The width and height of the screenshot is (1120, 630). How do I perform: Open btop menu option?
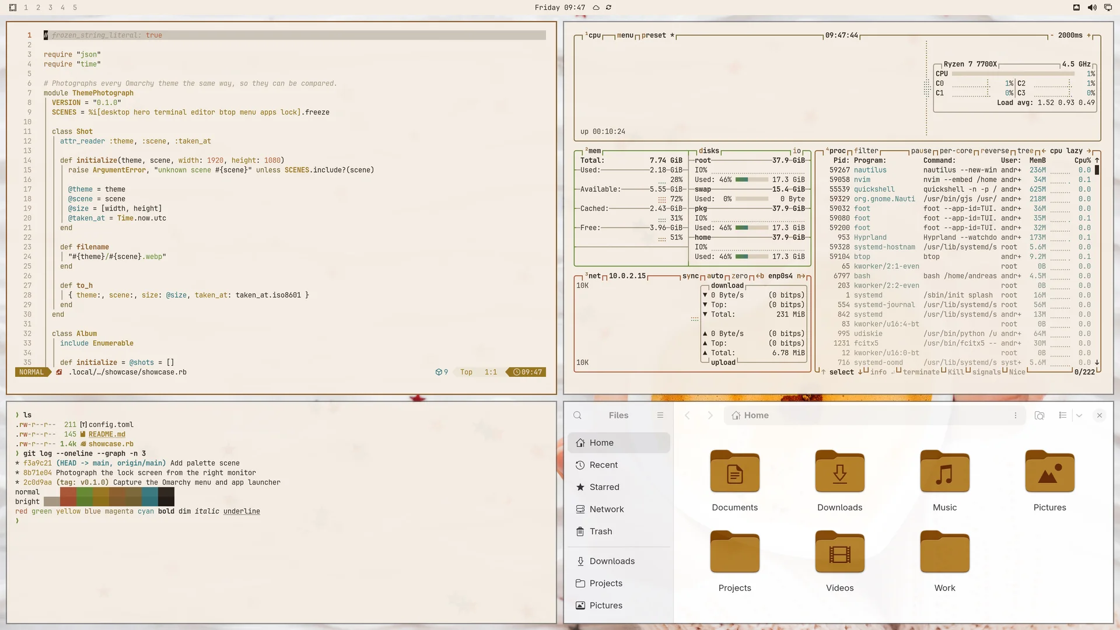coord(625,36)
